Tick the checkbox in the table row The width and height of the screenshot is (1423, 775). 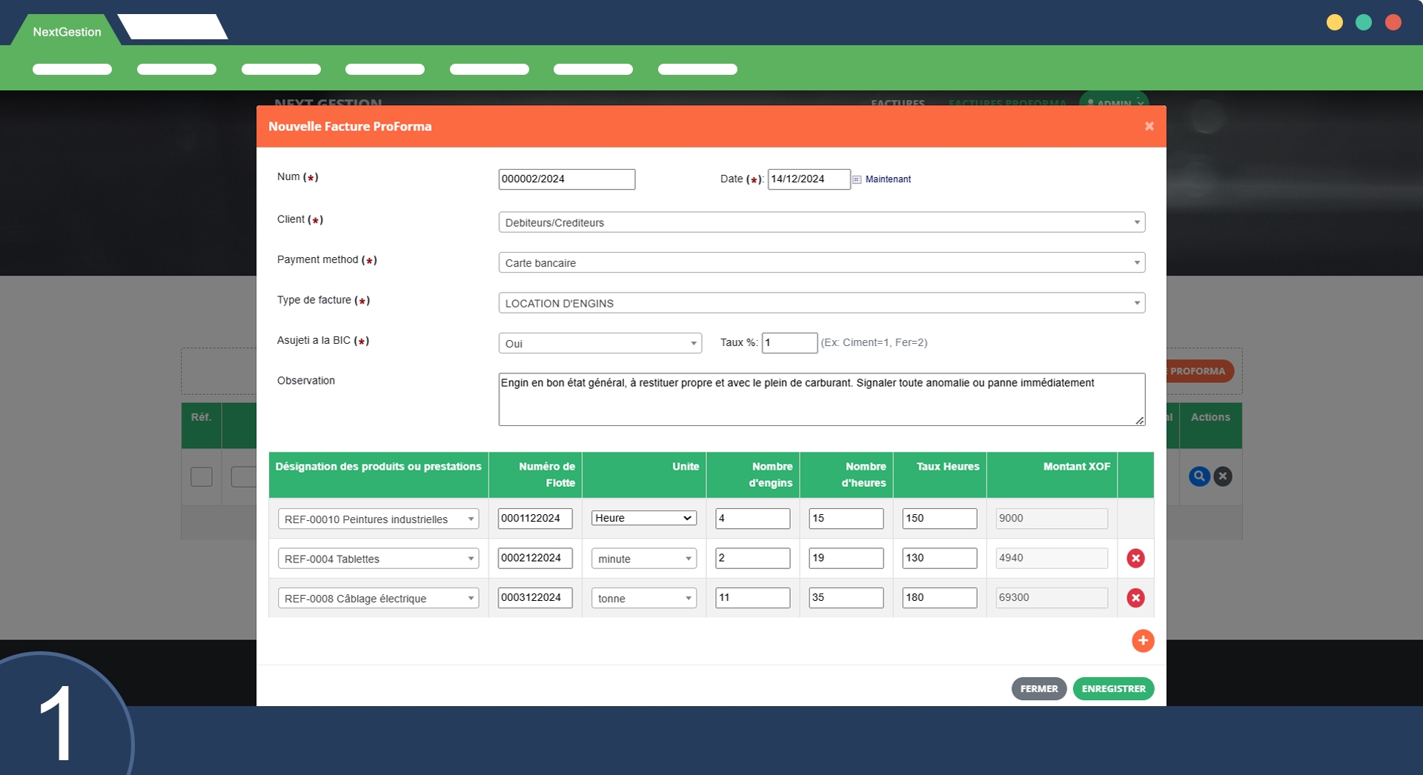pos(202,476)
